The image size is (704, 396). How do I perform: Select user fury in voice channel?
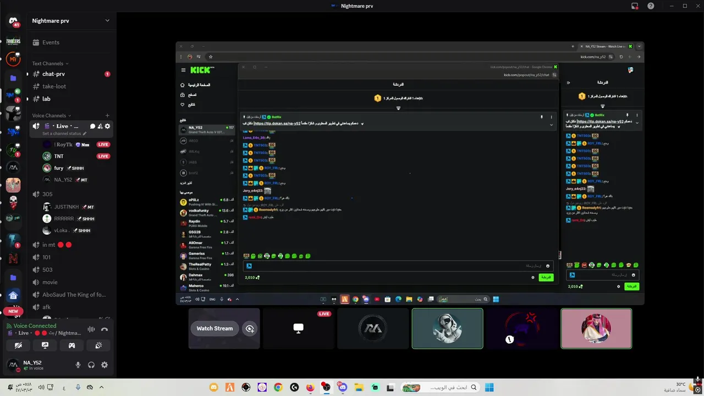(76, 168)
